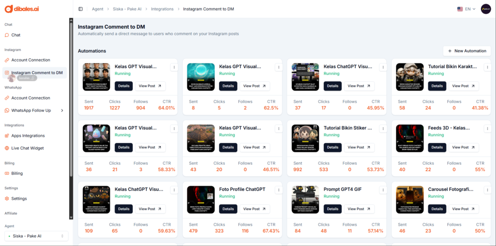Open Details for card with 109 sent
The height and width of the screenshot is (246, 496).
click(x=124, y=209)
